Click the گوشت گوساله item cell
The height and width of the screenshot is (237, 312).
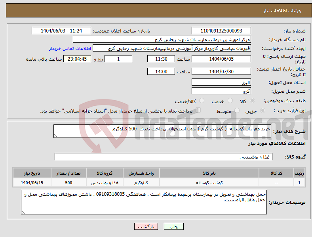pyautogui.click(x=209, y=183)
